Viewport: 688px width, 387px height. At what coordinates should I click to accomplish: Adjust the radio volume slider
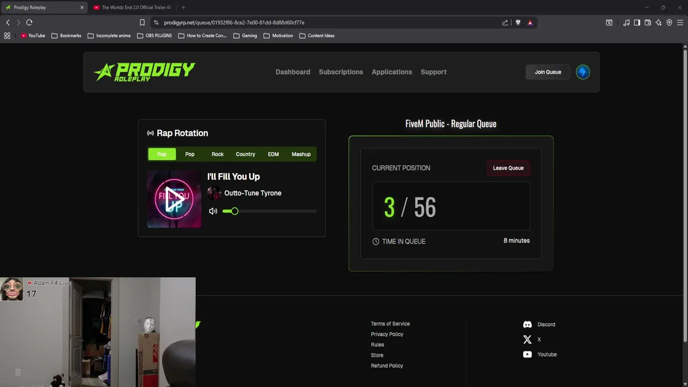click(269, 211)
